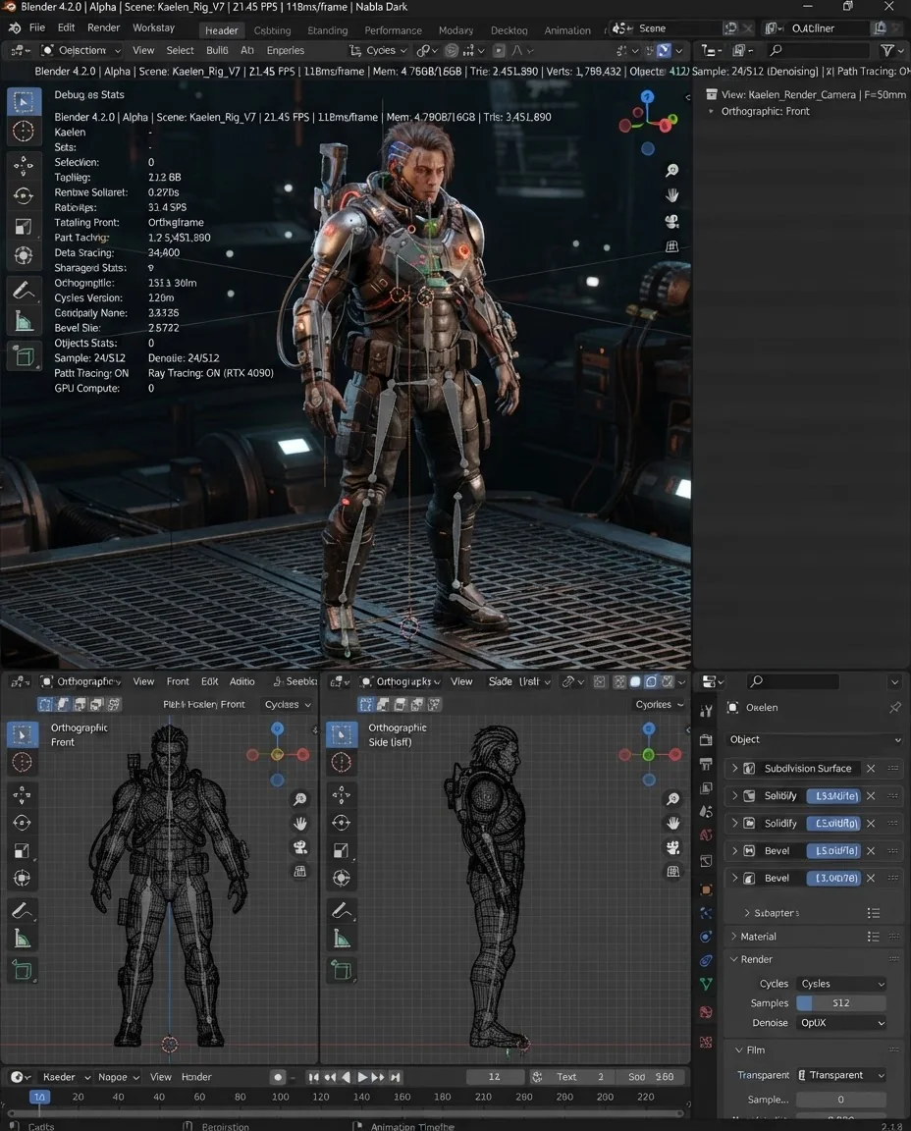The width and height of the screenshot is (911, 1131).
Task: Toggle camera view icon in main viewport
Action: (x=671, y=222)
